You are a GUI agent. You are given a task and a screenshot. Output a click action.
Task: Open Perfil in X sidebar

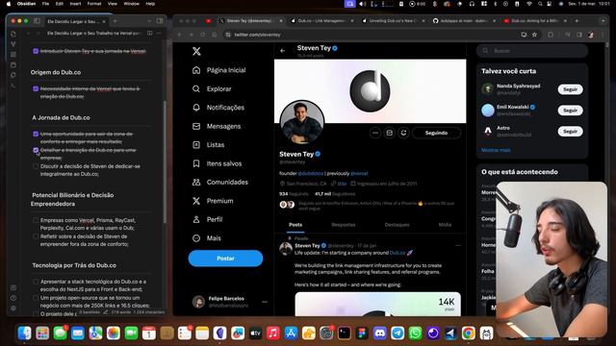pyautogui.click(x=208, y=219)
